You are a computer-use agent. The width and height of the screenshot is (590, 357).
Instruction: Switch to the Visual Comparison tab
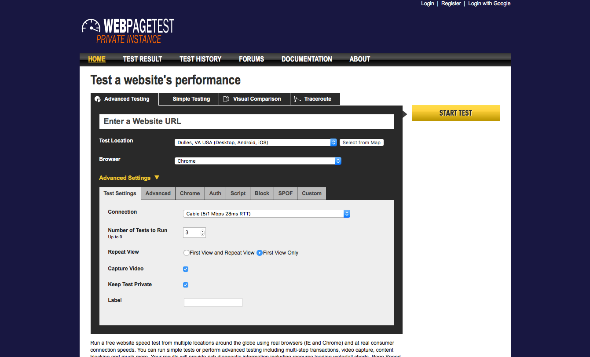point(254,99)
